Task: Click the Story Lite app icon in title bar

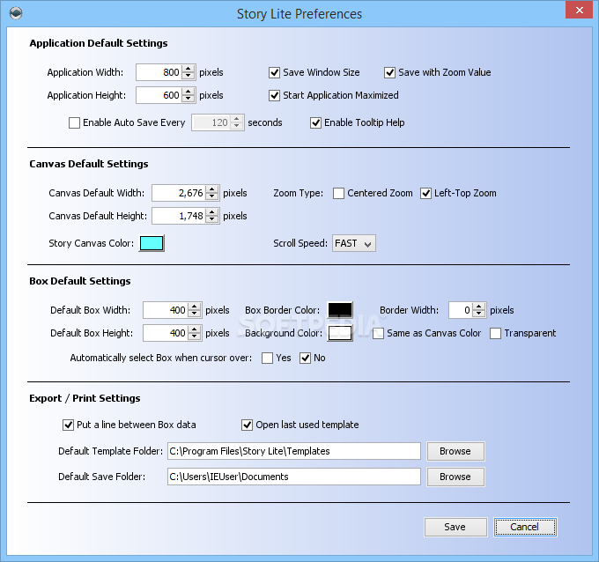Action: pyautogui.click(x=16, y=13)
